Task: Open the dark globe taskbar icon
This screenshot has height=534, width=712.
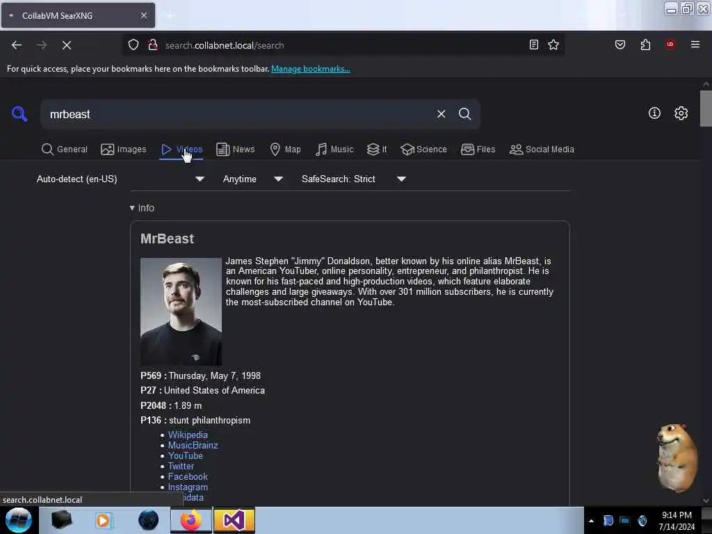Action: pyautogui.click(x=149, y=520)
